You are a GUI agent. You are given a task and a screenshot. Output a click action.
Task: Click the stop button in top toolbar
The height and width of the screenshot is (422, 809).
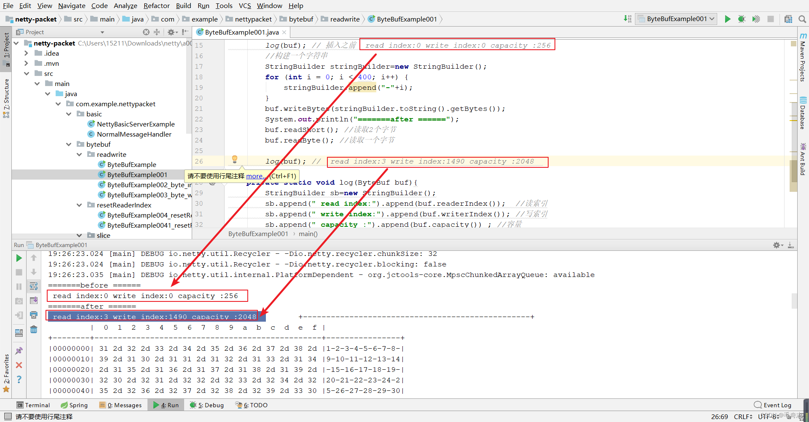[x=771, y=19]
